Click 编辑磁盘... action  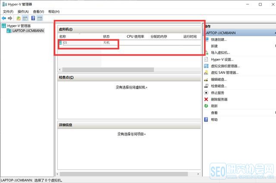click(x=219, y=79)
